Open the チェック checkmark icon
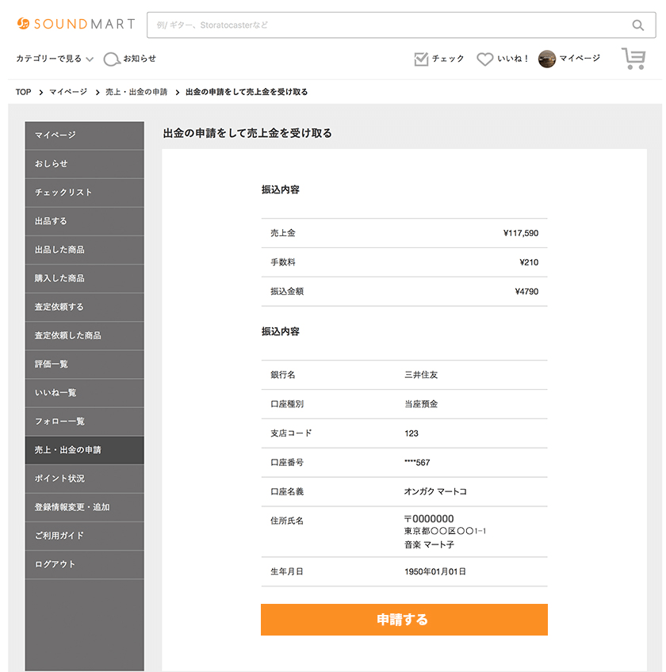666x672 pixels. tap(421, 59)
